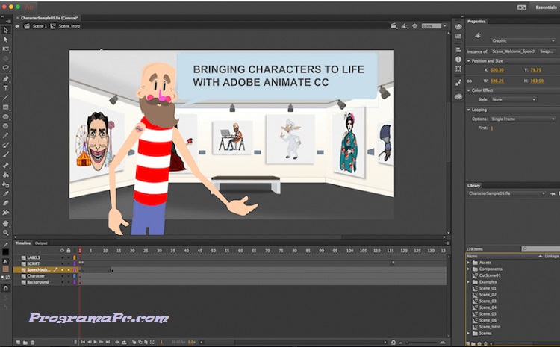This screenshot has height=347, width=560.
Task: Click the delete layer trash icon
Action: 32,342
